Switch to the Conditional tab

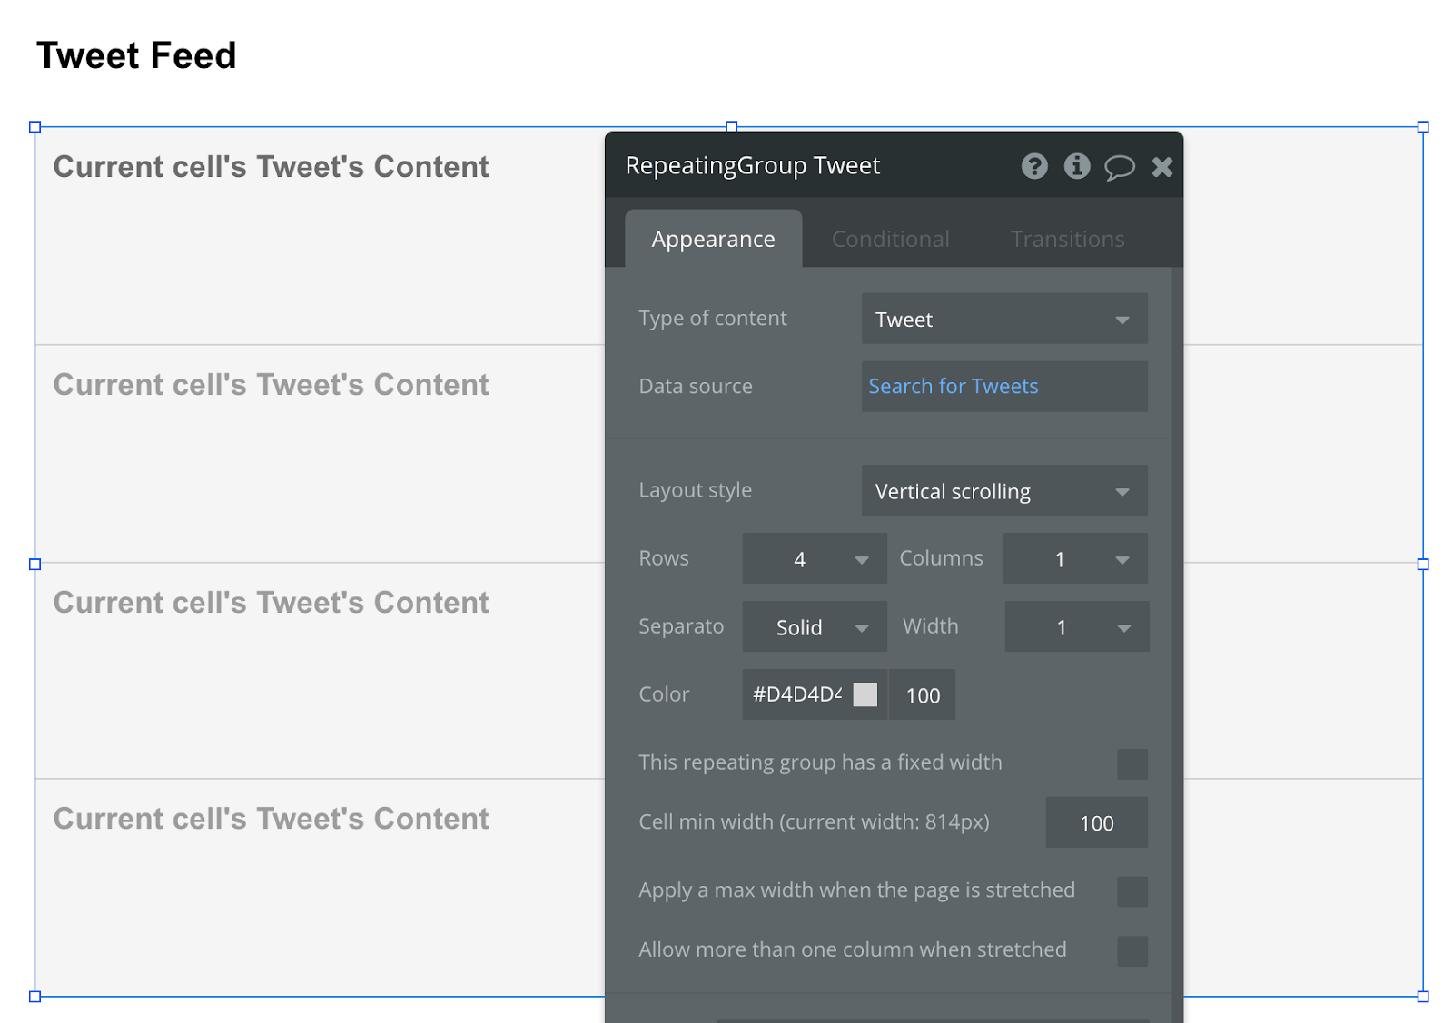pyautogui.click(x=890, y=239)
